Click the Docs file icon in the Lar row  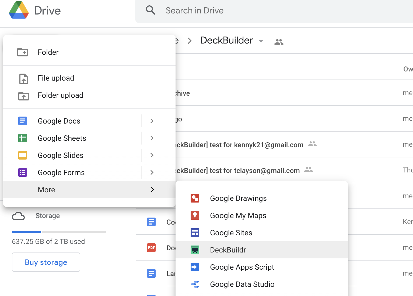point(151,273)
